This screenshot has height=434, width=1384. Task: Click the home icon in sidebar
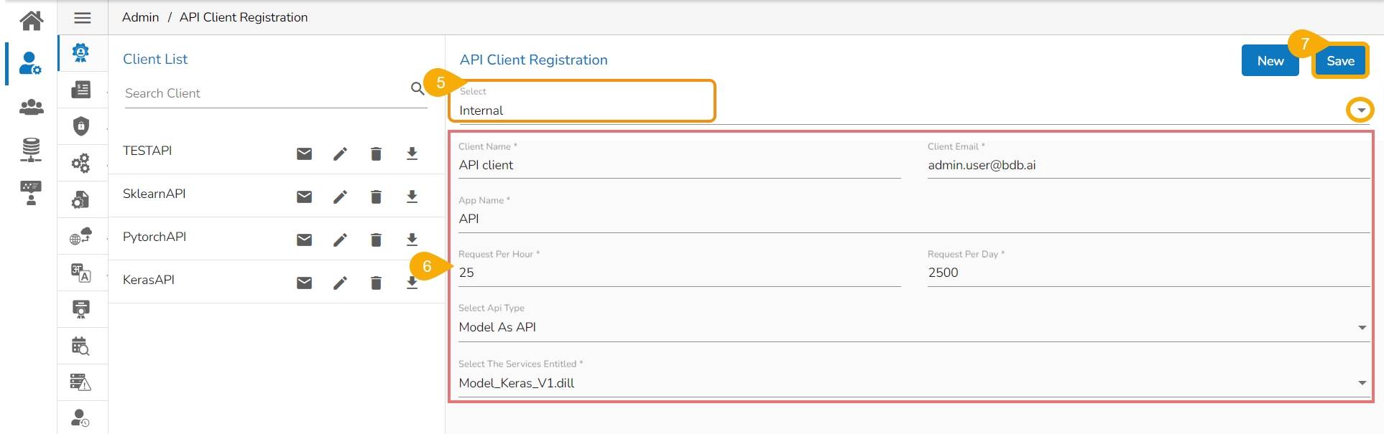pyautogui.click(x=31, y=20)
